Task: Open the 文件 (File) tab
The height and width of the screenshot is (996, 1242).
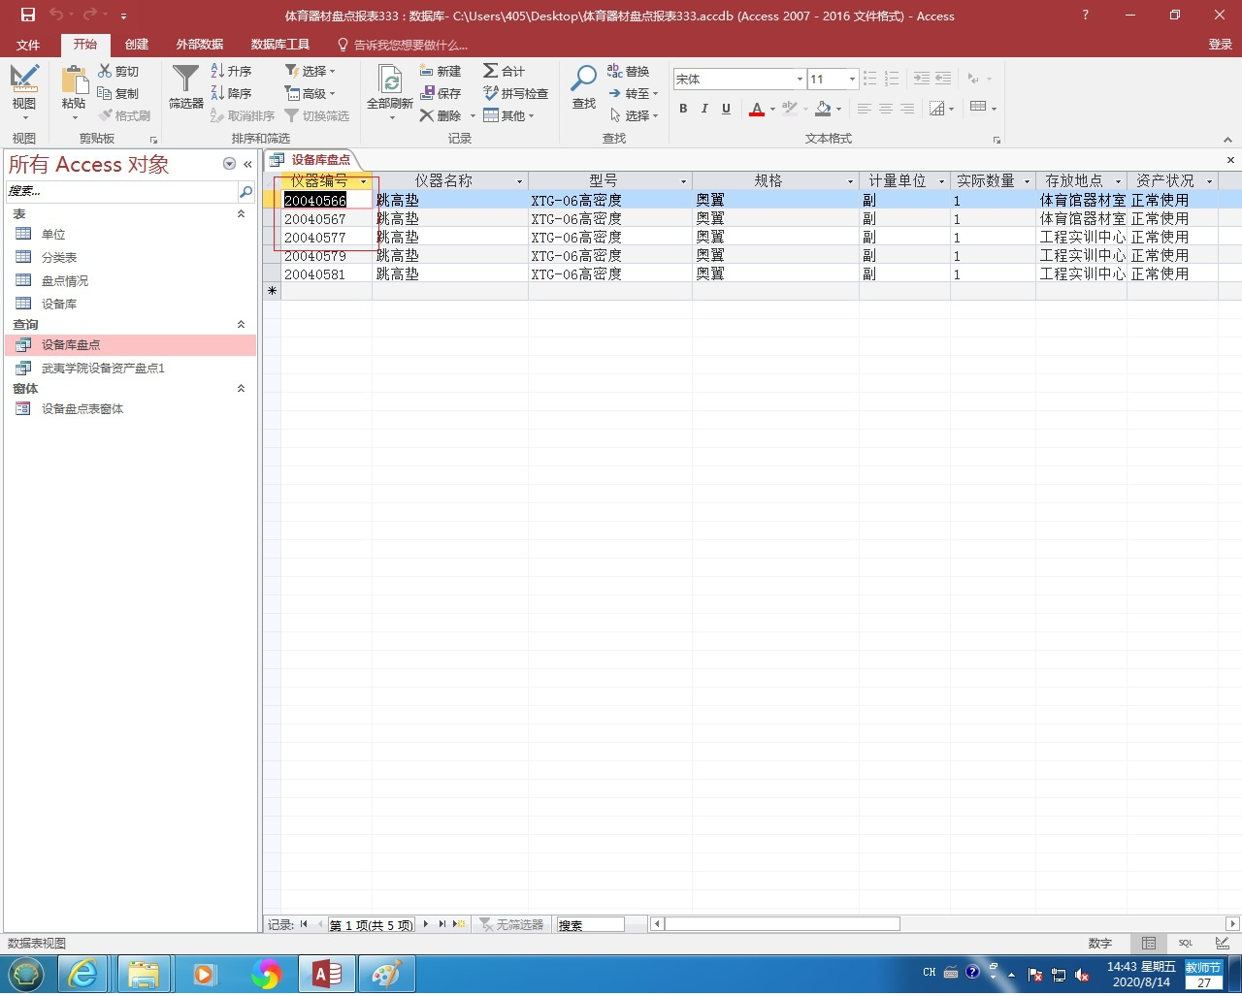Action: (x=28, y=45)
